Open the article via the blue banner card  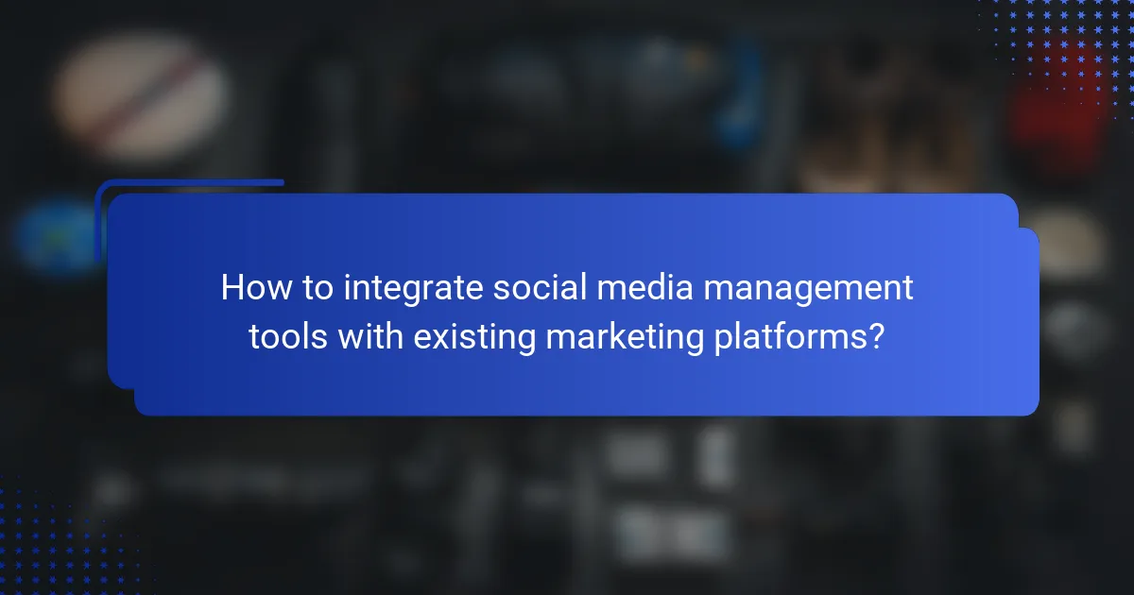coord(567,302)
